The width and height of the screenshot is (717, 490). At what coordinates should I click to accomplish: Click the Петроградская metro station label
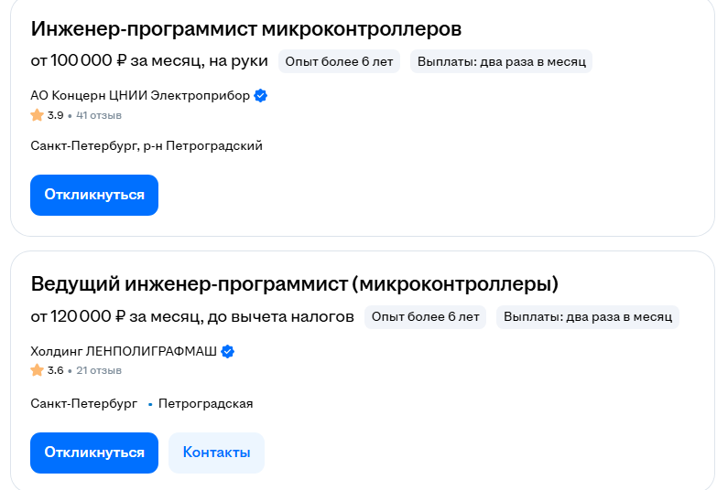click(205, 403)
